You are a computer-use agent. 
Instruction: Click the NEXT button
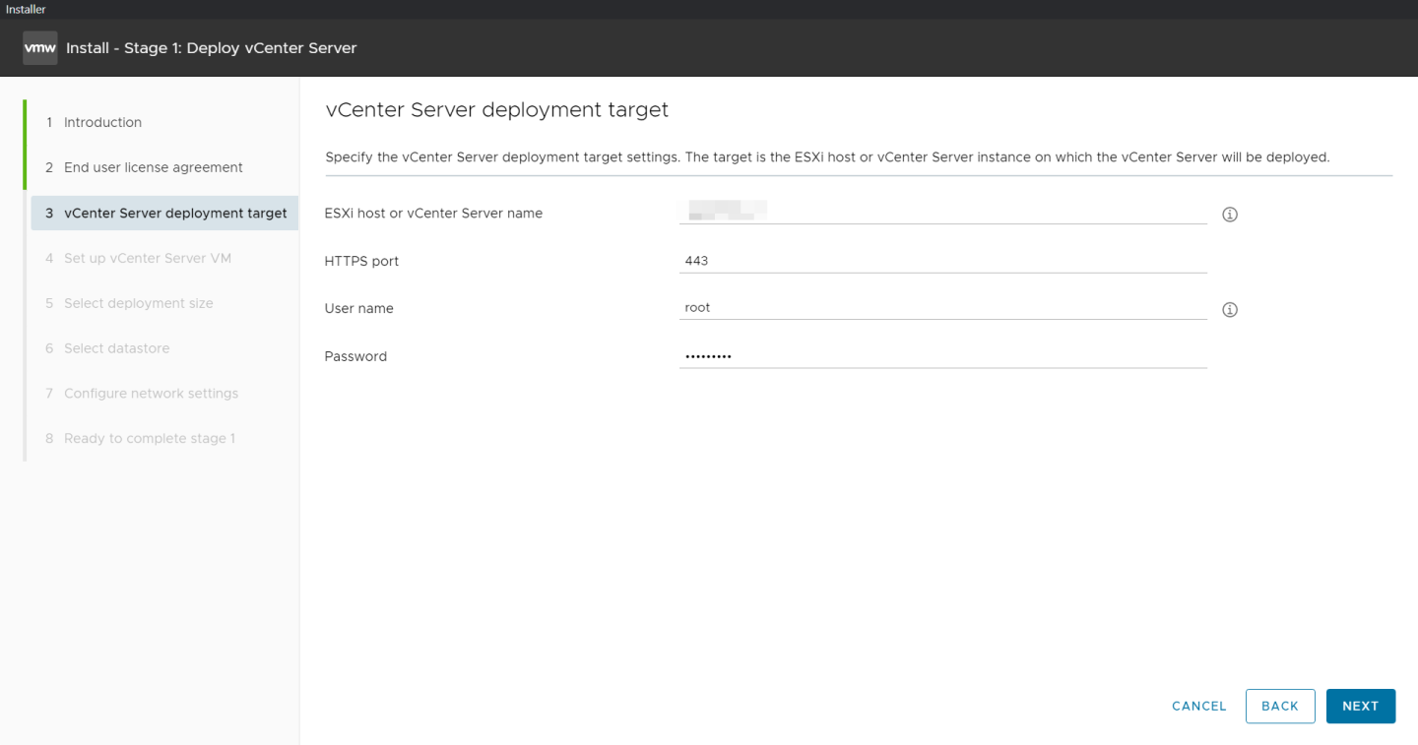coord(1361,706)
